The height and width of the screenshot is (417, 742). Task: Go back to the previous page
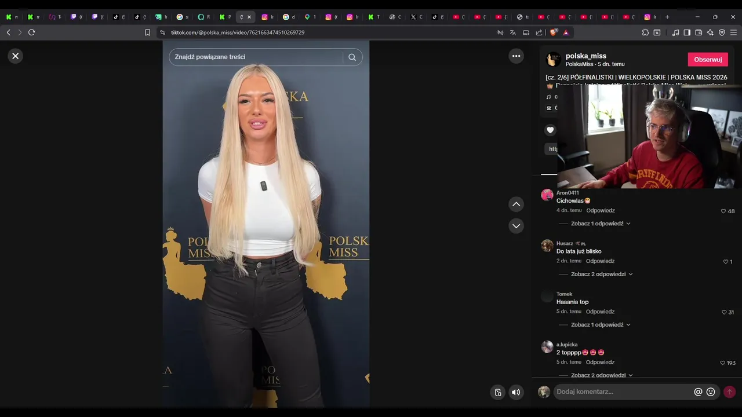coord(8,32)
